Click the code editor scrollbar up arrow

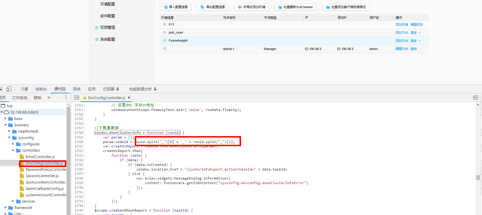(478, 105)
